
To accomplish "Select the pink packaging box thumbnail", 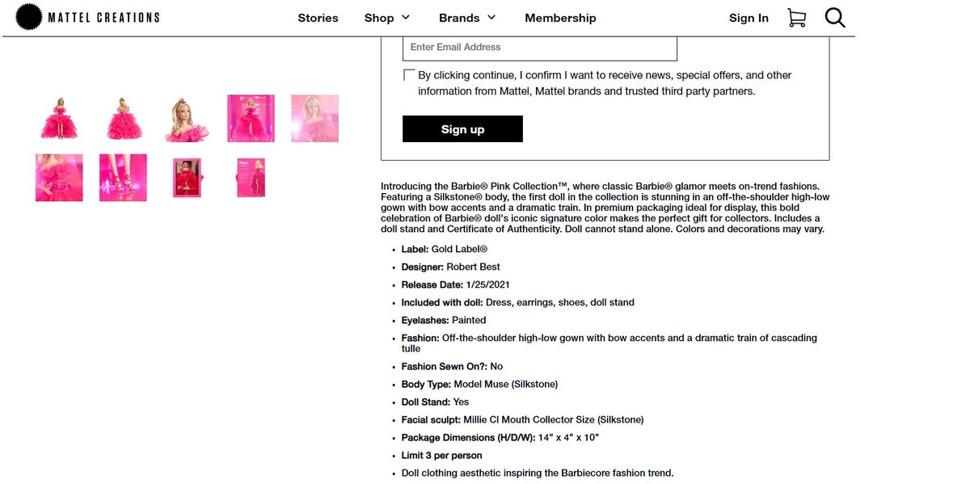I will click(x=250, y=117).
